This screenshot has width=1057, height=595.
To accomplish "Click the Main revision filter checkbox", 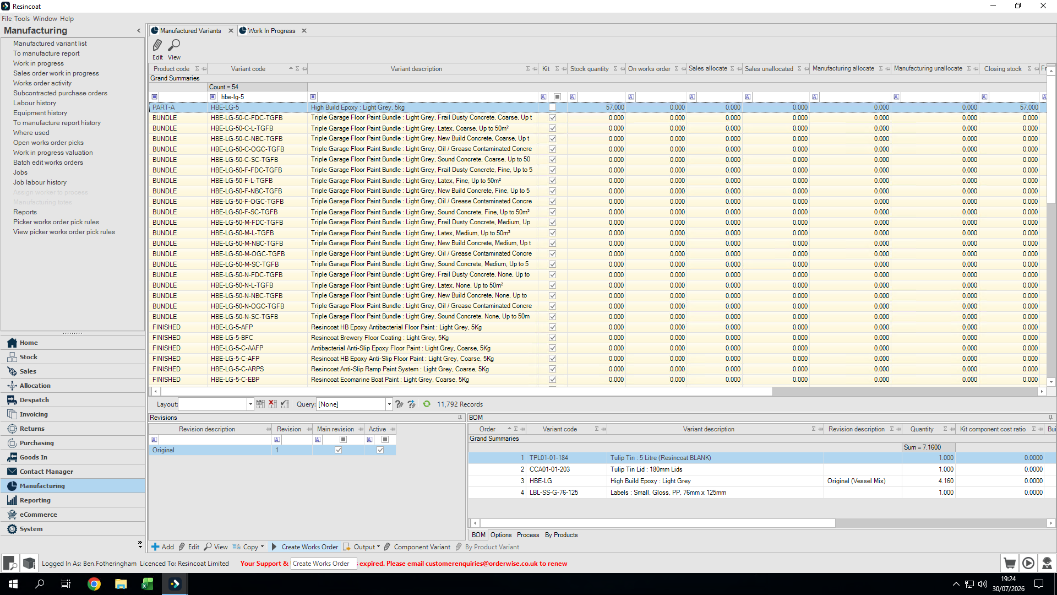I will pyautogui.click(x=343, y=440).
